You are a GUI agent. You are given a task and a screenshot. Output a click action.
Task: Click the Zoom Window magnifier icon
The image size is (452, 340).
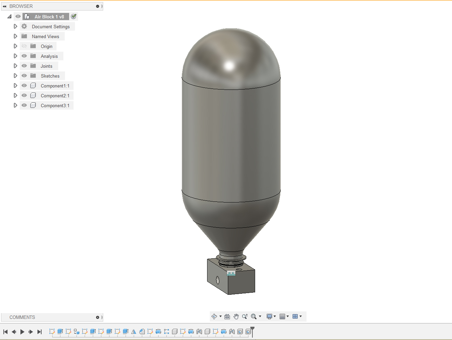point(254,317)
